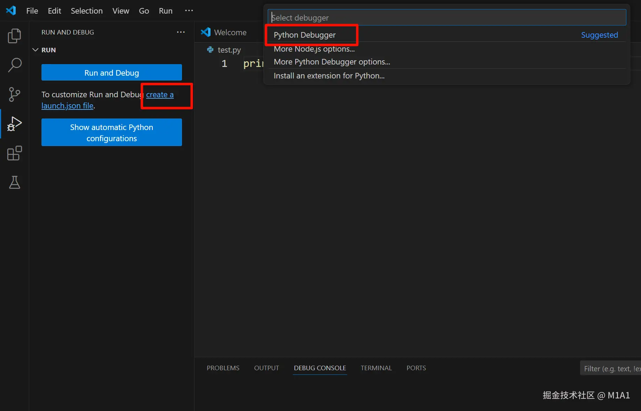Image resolution: width=641 pixels, height=411 pixels.
Task: Choose More Node.js options entry
Action: click(x=447, y=49)
